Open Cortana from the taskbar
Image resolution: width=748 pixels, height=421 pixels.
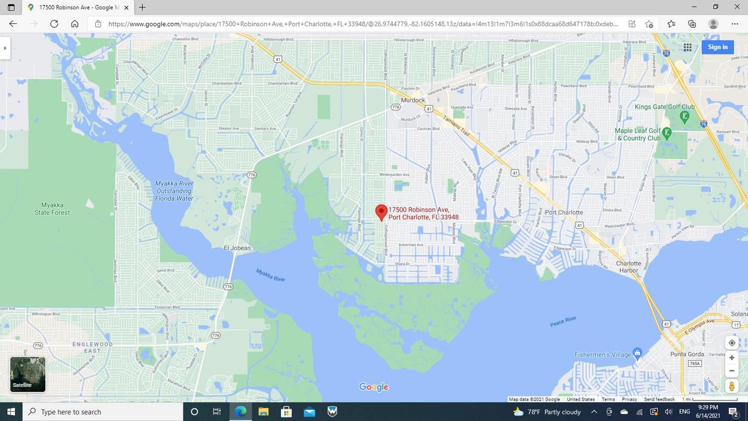(x=195, y=412)
